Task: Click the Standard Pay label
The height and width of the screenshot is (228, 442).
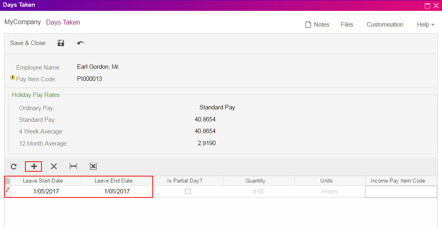Action: 37,120
